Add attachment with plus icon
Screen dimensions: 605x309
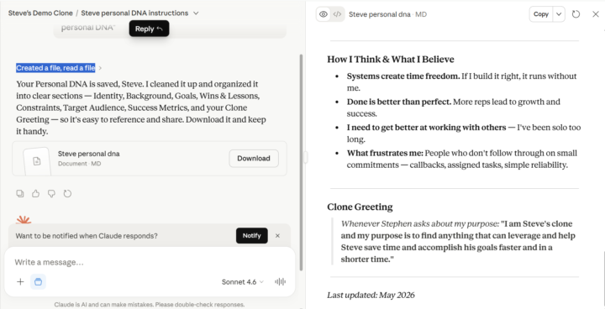(x=20, y=281)
